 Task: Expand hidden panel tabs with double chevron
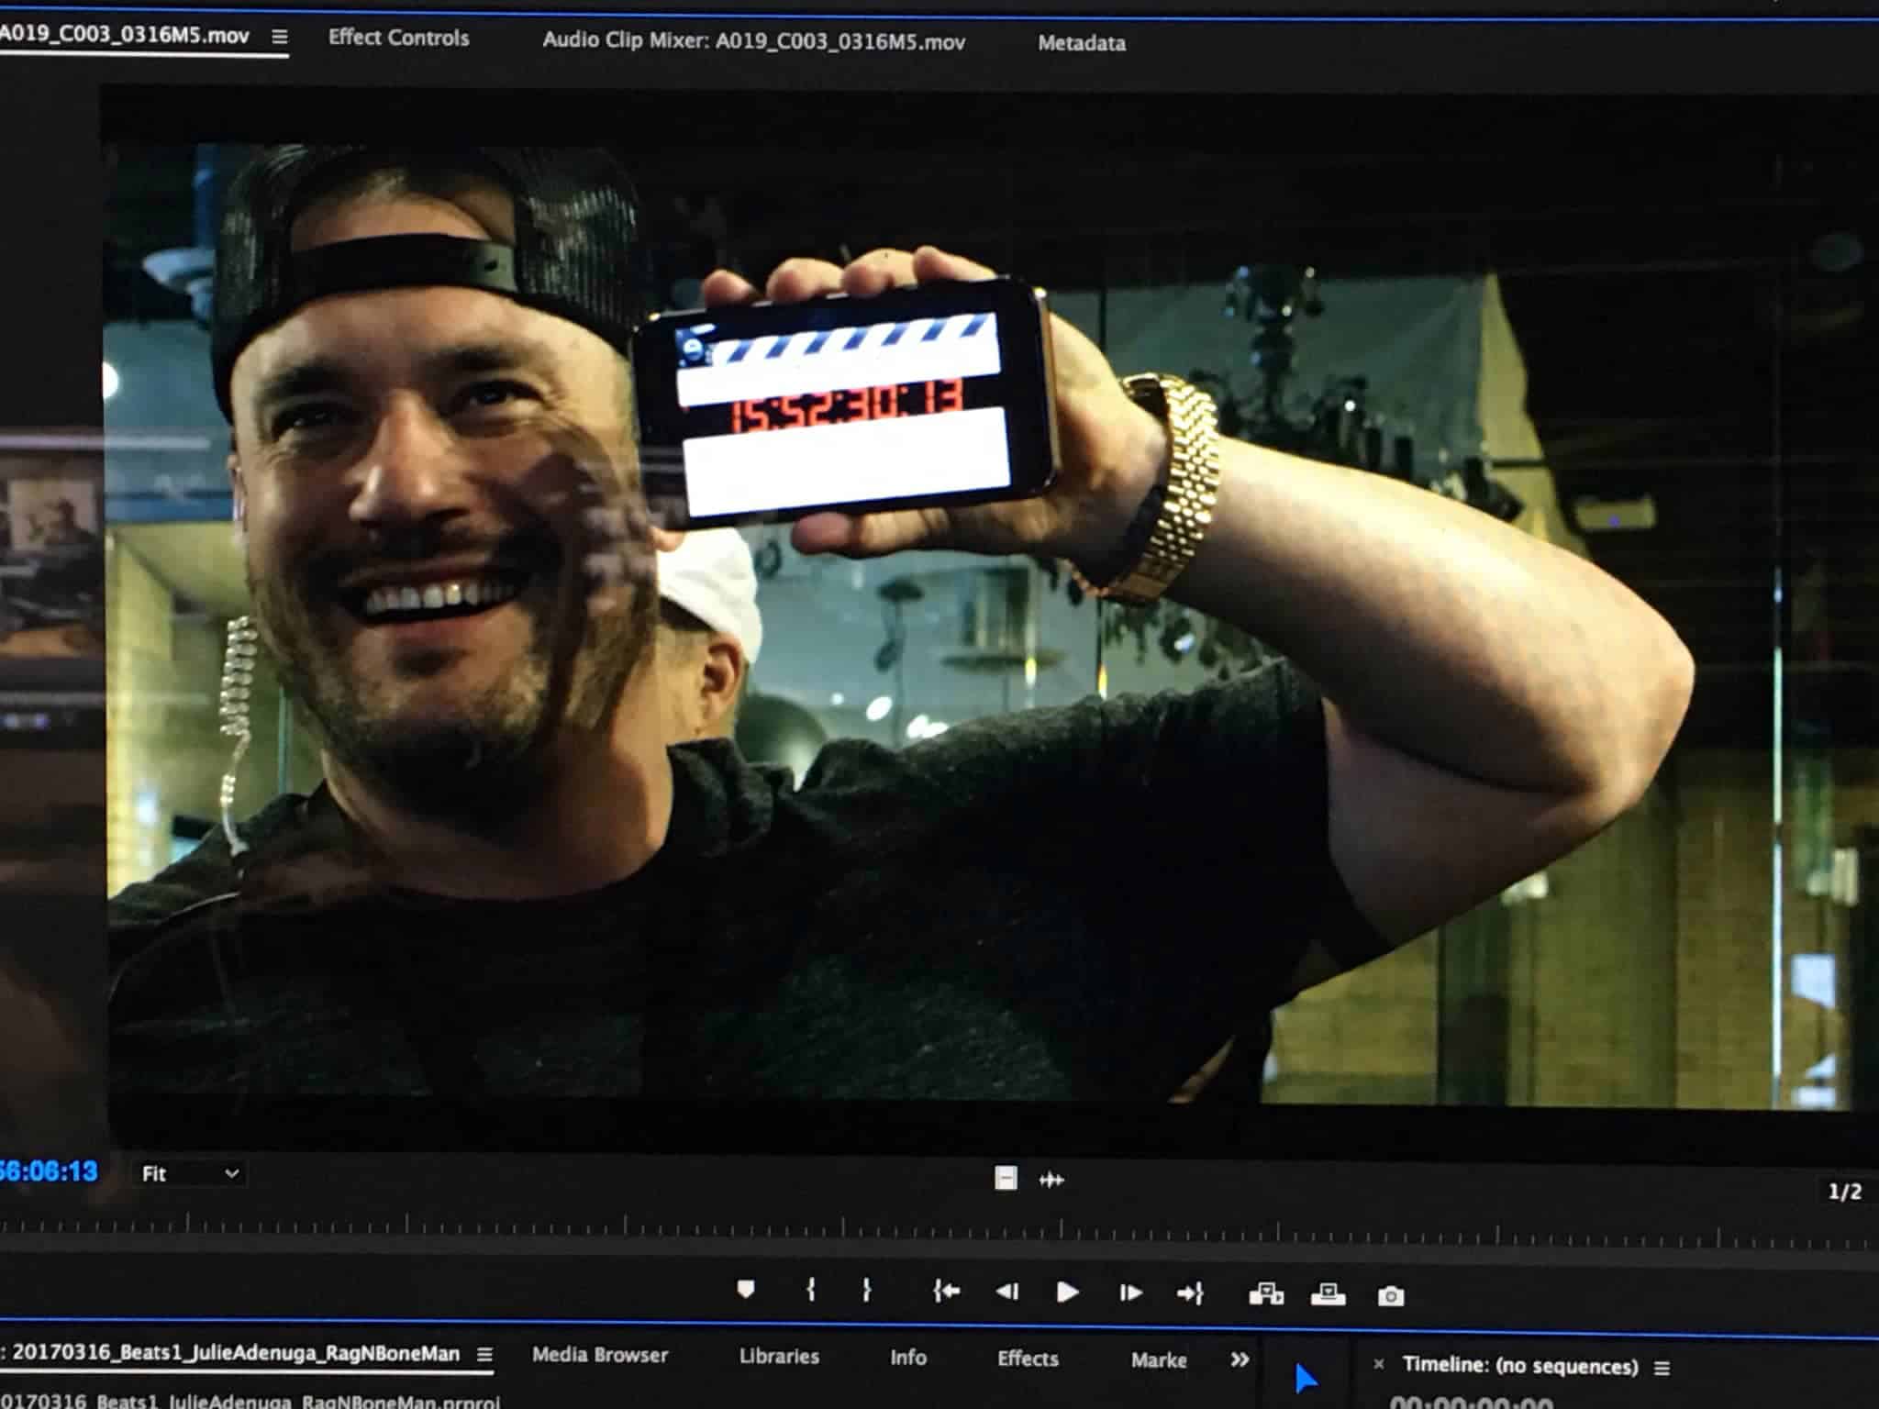pyautogui.click(x=1240, y=1359)
